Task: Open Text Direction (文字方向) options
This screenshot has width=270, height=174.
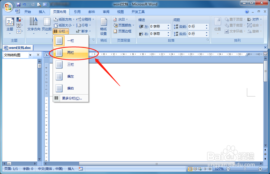Action: (34, 26)
